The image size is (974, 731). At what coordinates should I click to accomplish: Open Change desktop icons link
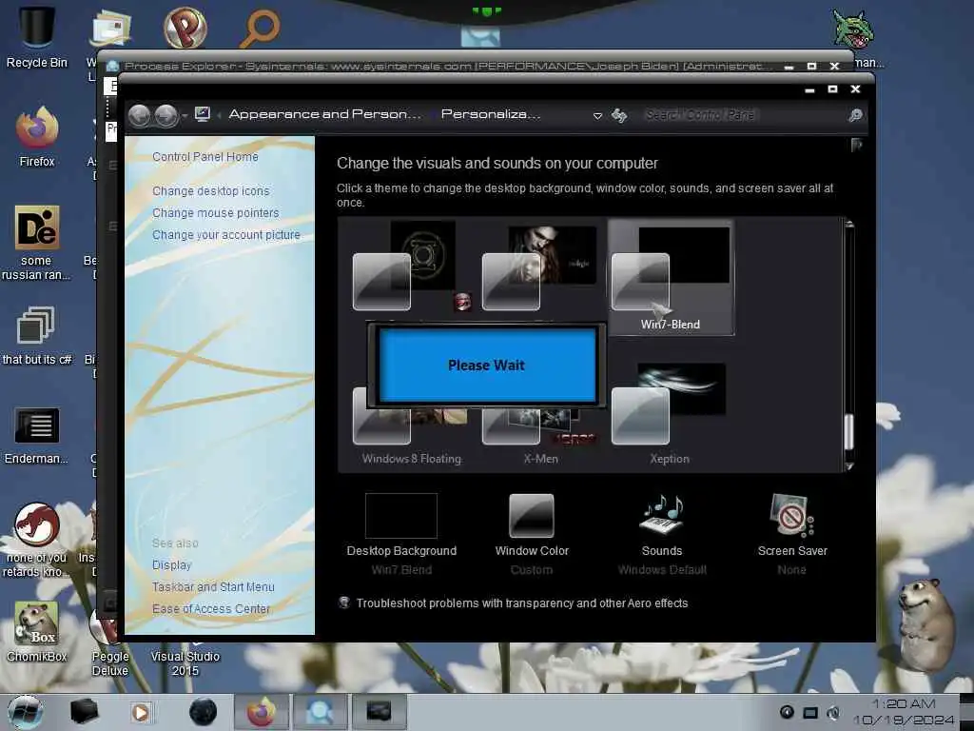point(210,190)
